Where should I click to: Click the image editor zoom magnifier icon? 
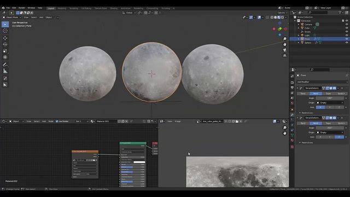point(284,128)
